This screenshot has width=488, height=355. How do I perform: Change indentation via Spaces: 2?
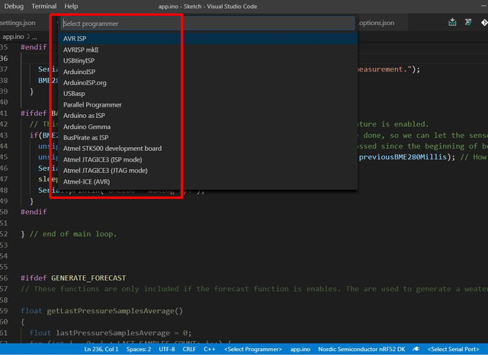click(139, 350)
